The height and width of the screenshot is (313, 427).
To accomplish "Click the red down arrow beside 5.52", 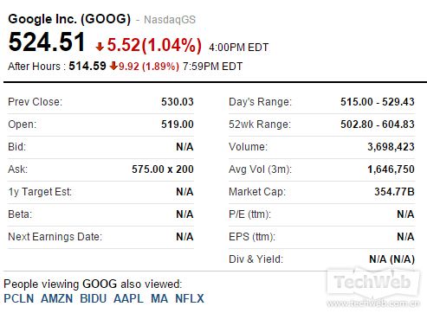I will [x=100, y=47].
